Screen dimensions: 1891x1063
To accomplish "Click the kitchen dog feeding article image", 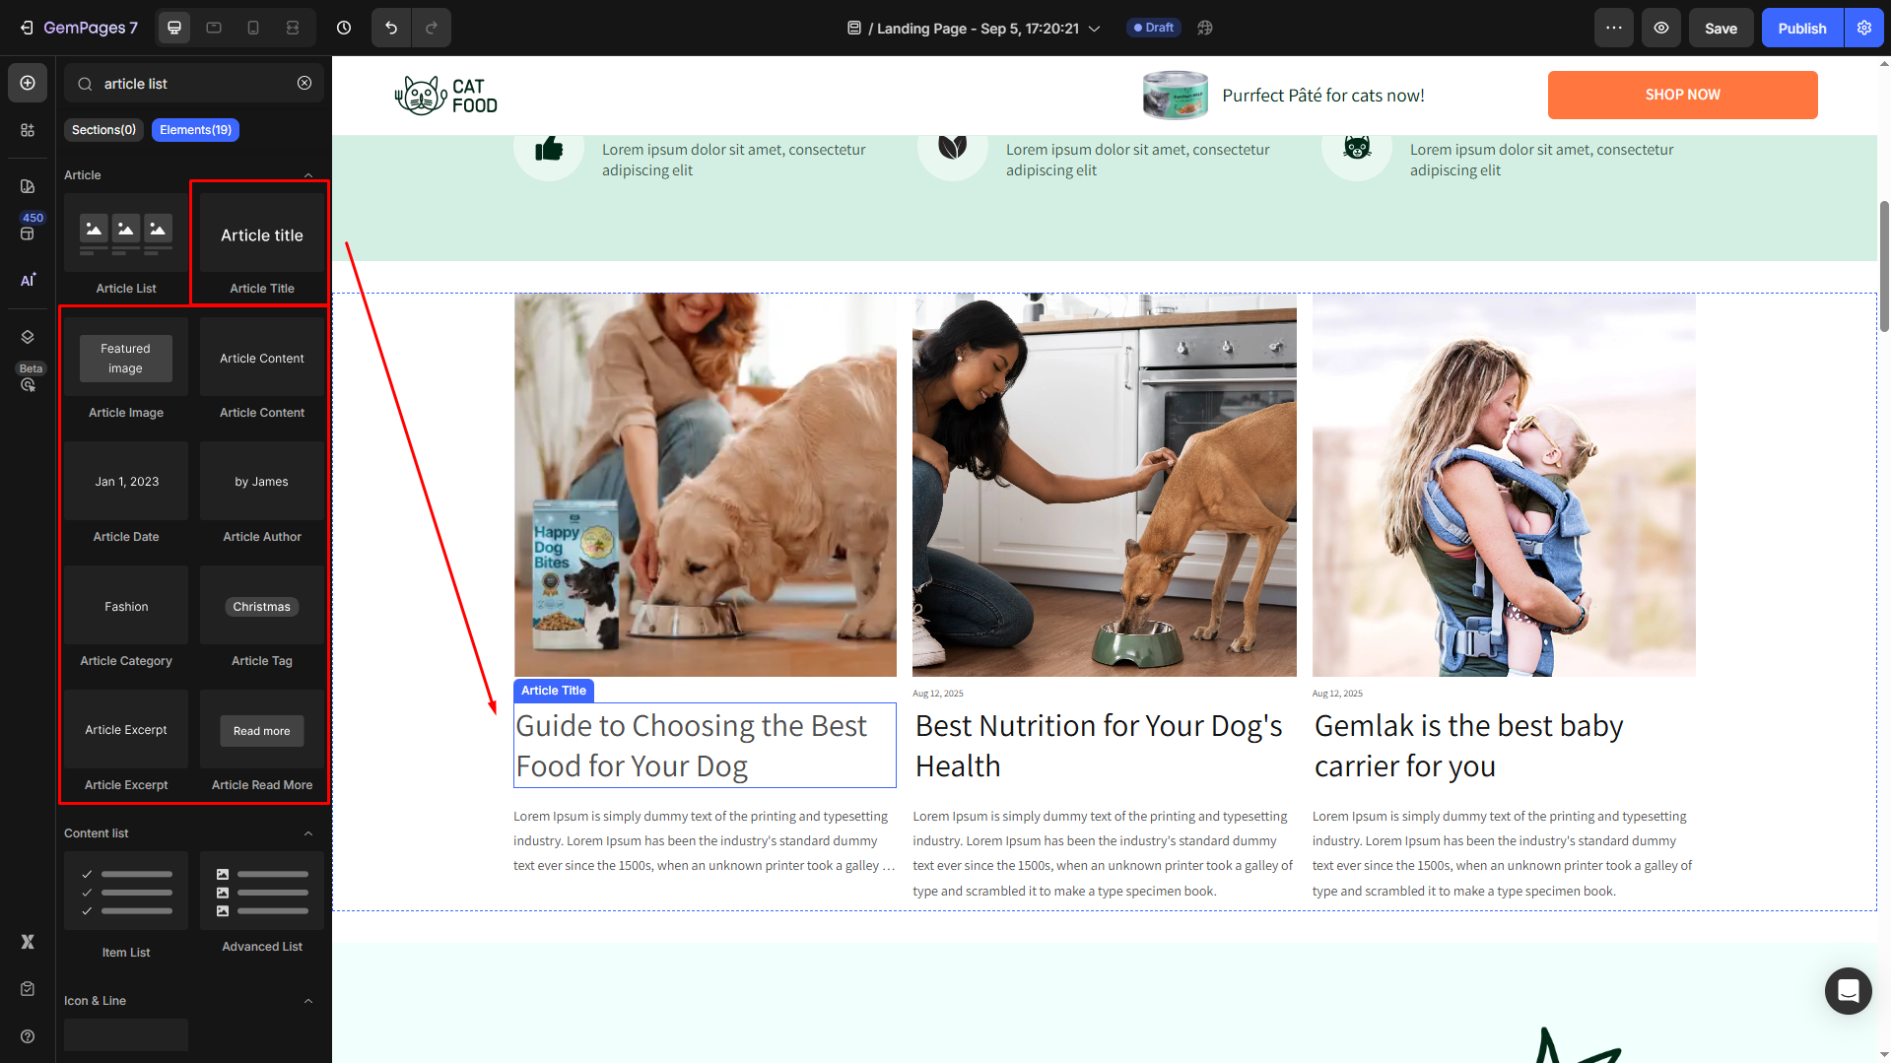I will click(x=1105, y=485).
